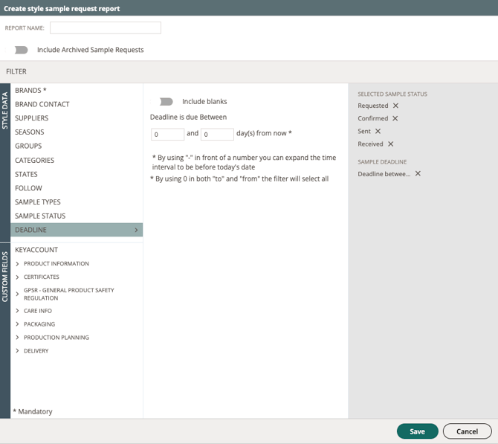
Task: Click the Report Name text field
Action: (106, 28)
